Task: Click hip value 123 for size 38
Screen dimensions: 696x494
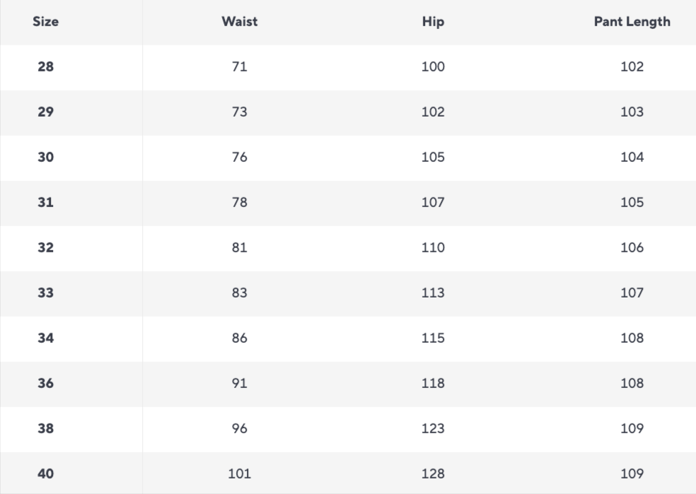Action: pos(433,428)
